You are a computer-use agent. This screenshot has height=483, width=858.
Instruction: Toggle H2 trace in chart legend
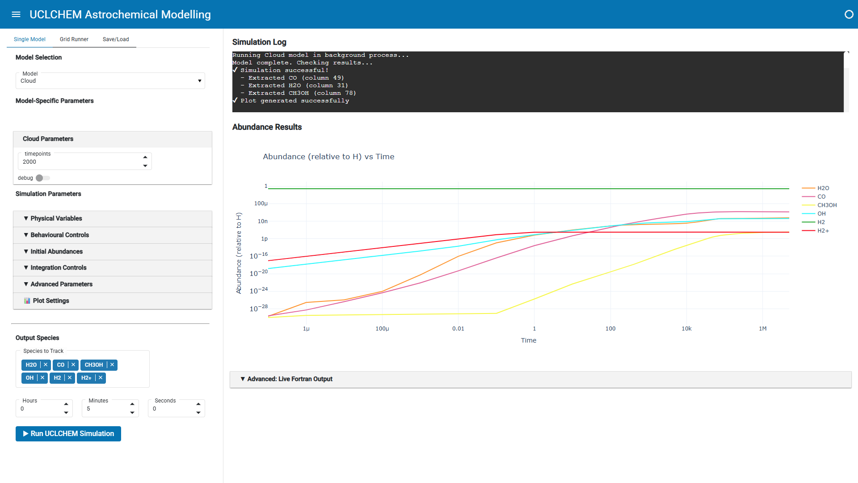814,222
